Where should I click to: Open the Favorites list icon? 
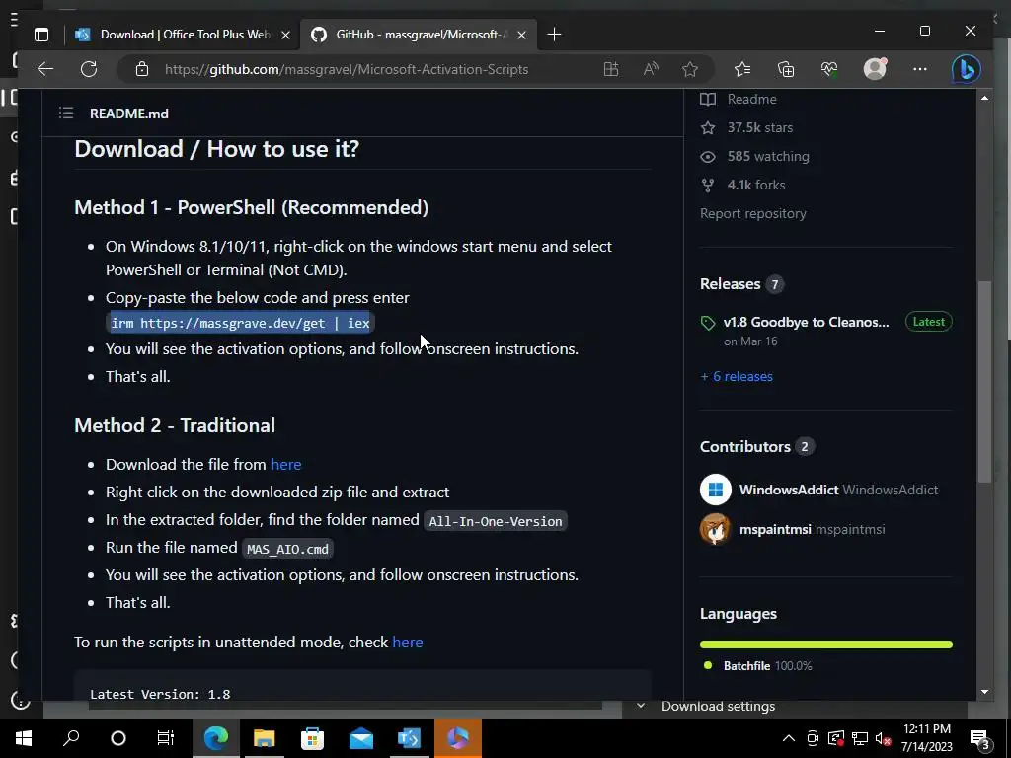point(742,69)
